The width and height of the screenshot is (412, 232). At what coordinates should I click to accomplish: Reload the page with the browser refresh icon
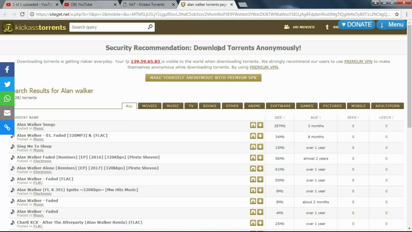coord(22,14)
